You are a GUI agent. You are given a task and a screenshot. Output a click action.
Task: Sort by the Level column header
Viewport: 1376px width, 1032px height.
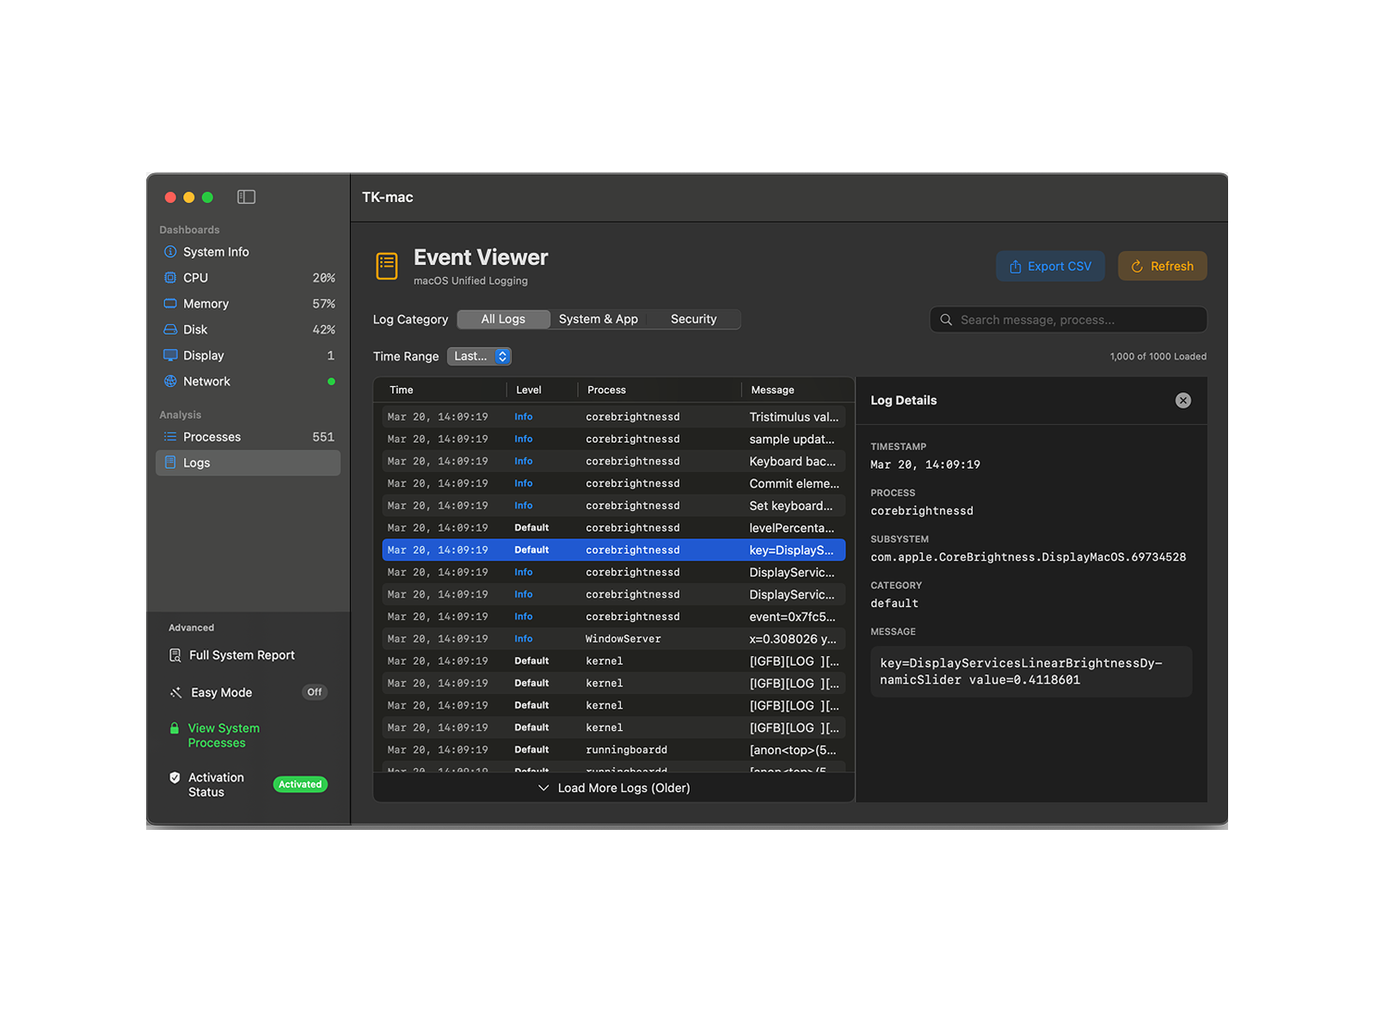[529, 390]
